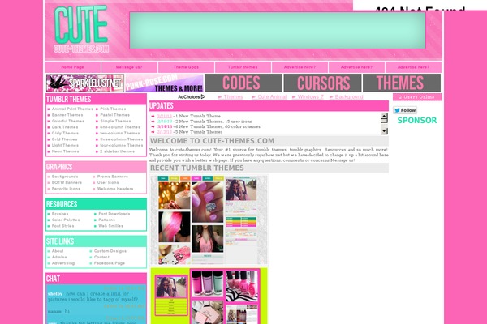Open the 2/13/13 update link
The width and height of the screenshot is (487, 324).
tap(165, 132)
